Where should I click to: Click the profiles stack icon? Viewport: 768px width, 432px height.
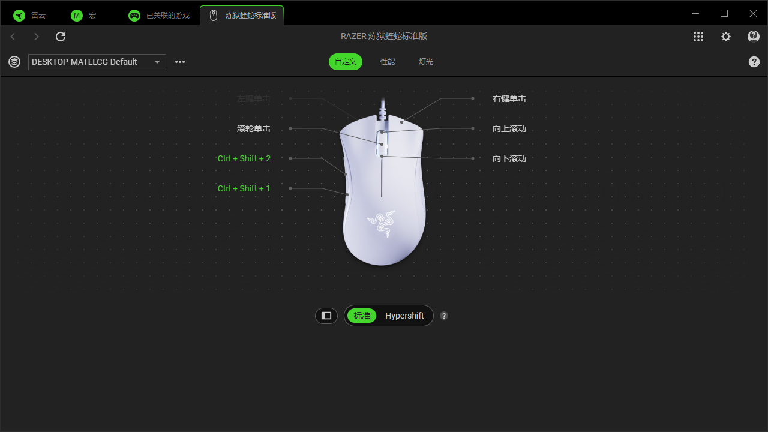click(x=14, y=62)
